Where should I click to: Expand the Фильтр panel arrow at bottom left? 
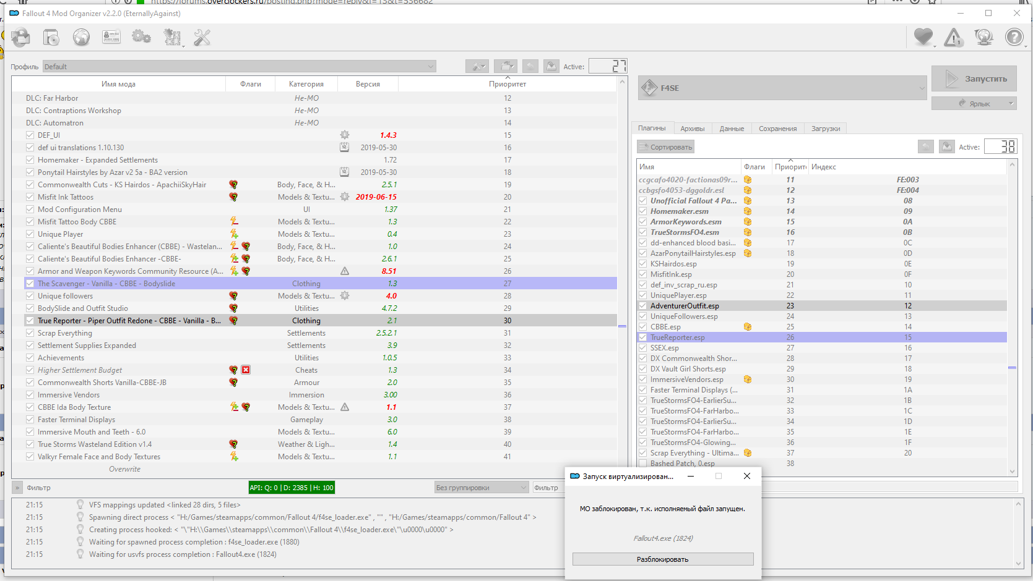coord(17,488)
